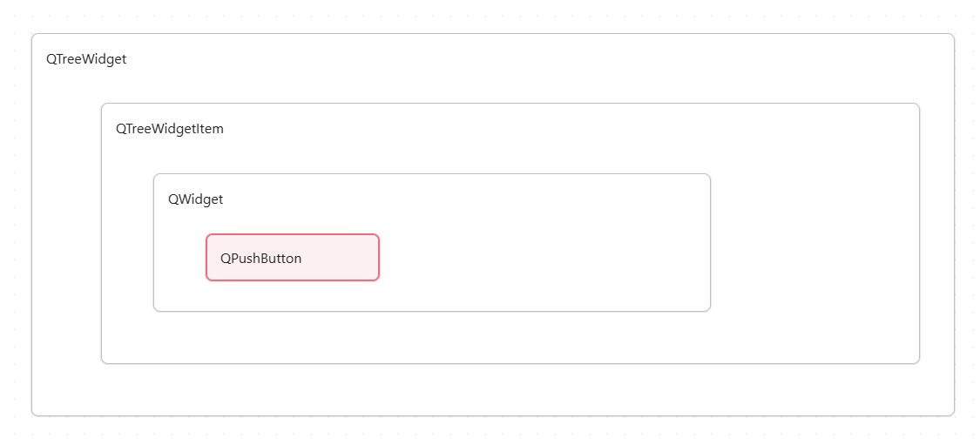Image resolution: width=980 pixels, height=445 pixels.
Task: Click the QTreeWidget label text
Action: pyautogui.click(x=86, y=59)
